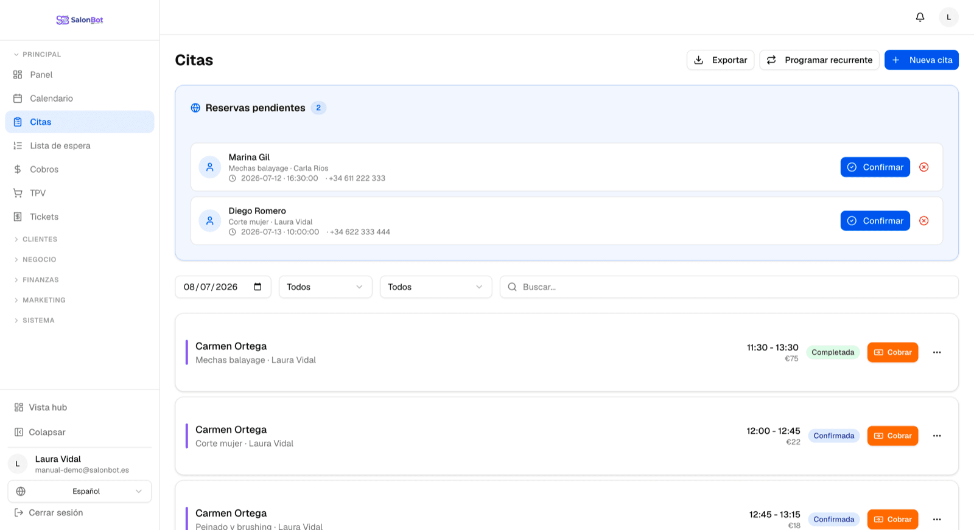The width and height of the screenshot is (974, 530).
Task: Click the Confirmada badge on Corte mujer appointment
Action: coord(834,436)
